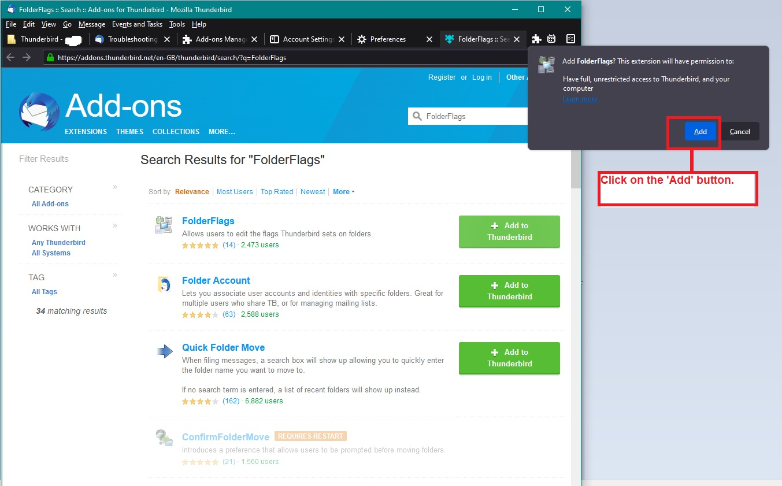Click Add to Thunderbird for FolderFlags
Screen dimensions: 782x486
click(509, 231)
